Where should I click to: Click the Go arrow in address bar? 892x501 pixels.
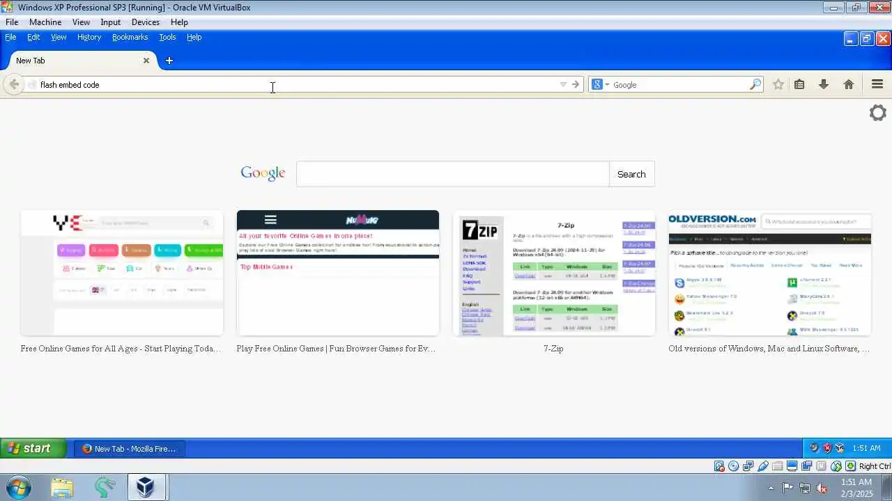pos(576,84)
